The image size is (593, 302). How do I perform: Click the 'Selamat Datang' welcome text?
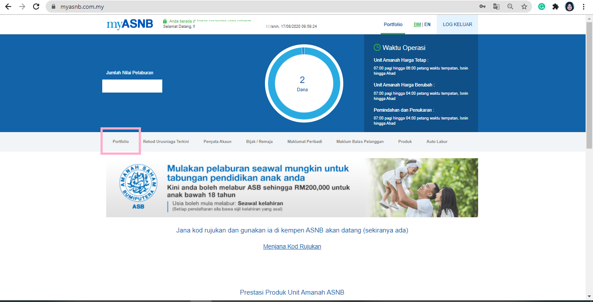178,26
